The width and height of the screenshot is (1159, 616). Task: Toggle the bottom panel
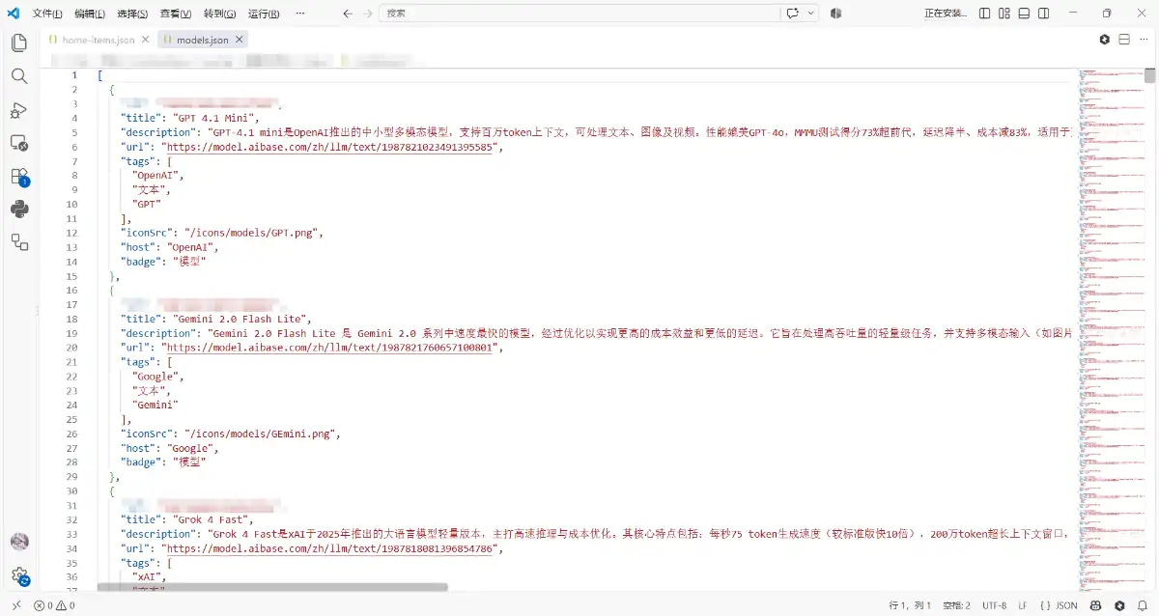(1026, 14)
